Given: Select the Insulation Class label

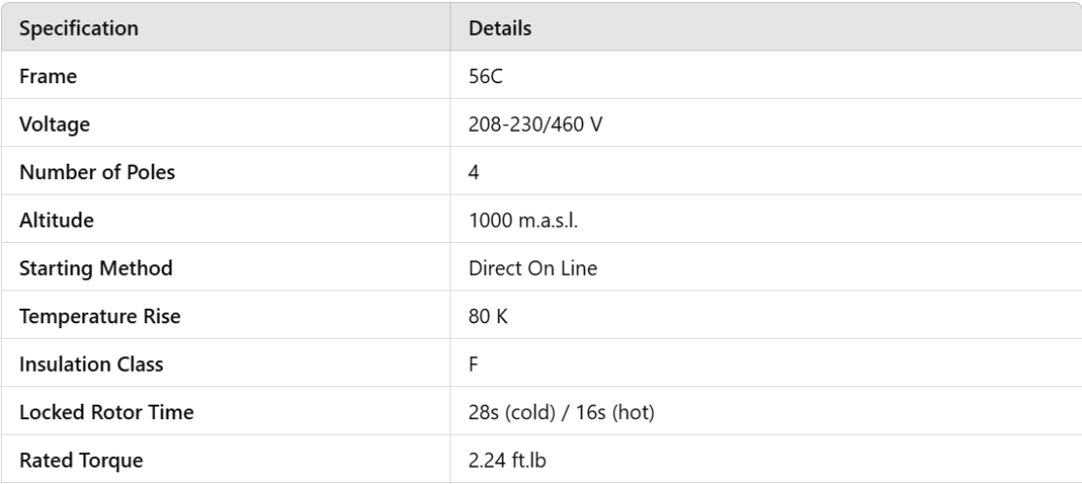Looking at the screenshot, I should pyautogui.click(x=90, y=365).
